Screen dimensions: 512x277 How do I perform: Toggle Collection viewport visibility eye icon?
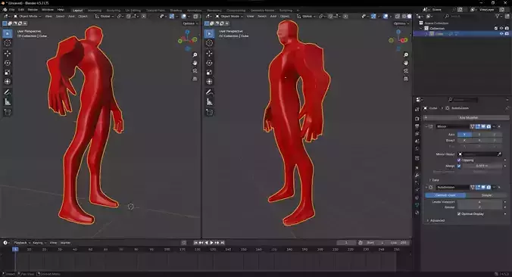pyautogui.click(x=501, y=29)
